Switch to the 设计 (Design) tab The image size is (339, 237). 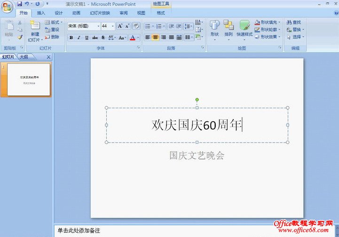59,13
